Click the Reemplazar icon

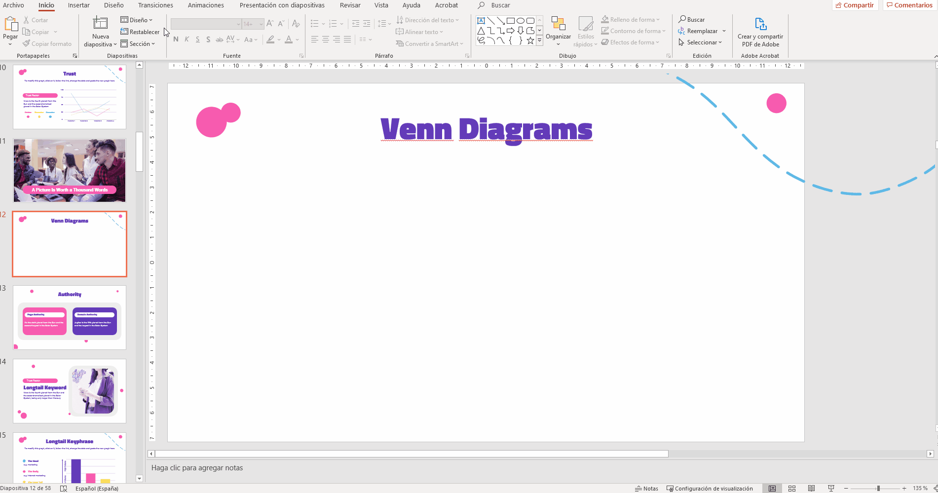(x=702, y=31)
